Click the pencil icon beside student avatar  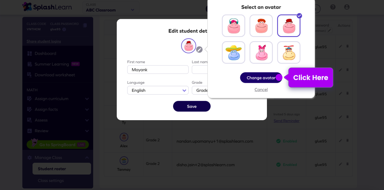click(199, 49)
